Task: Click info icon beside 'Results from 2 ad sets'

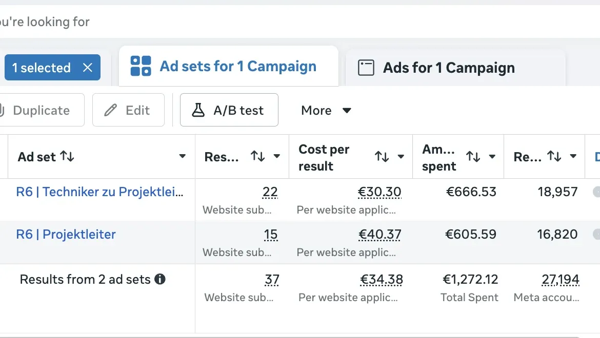Action: 160,279
